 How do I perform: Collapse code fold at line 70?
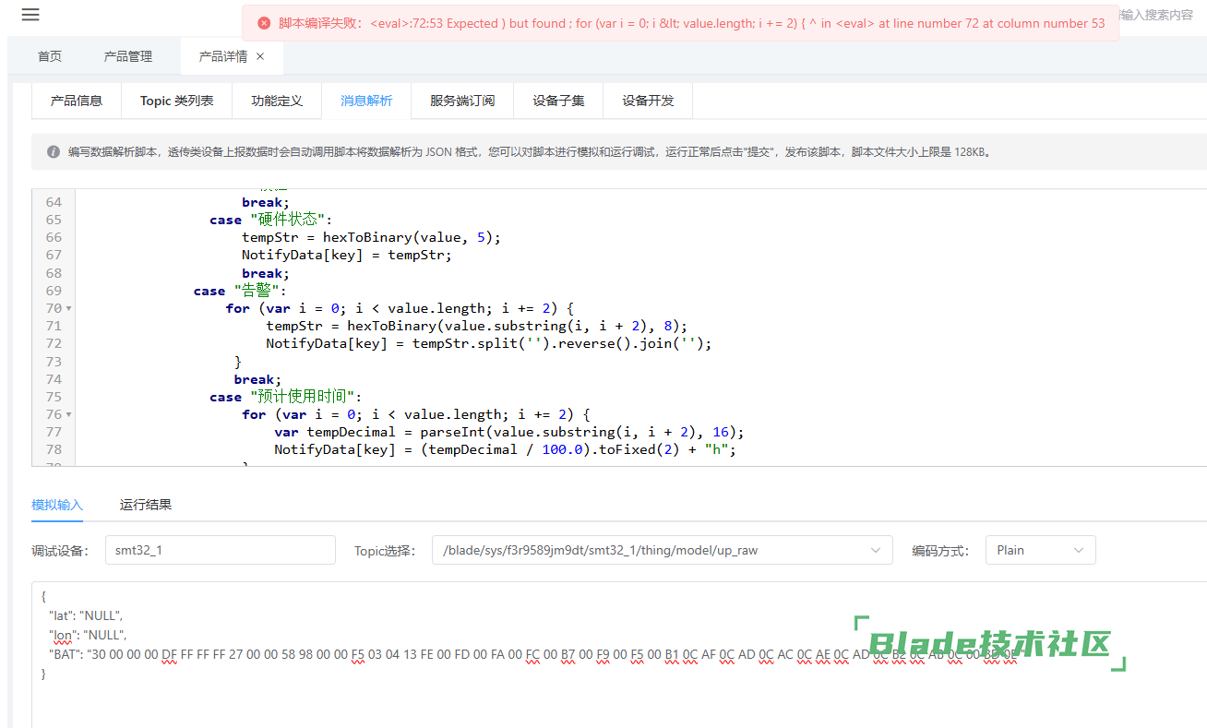[x=69, y=308]
